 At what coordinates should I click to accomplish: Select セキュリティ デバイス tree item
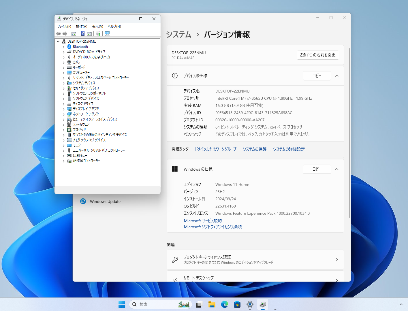(86, 88)
